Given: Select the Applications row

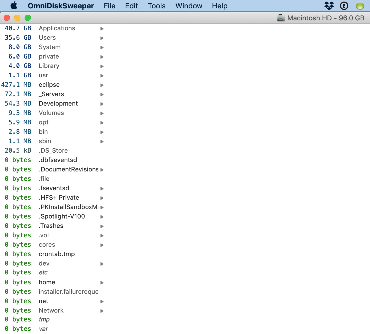Looking at the screenshot, I should [52, 28].
